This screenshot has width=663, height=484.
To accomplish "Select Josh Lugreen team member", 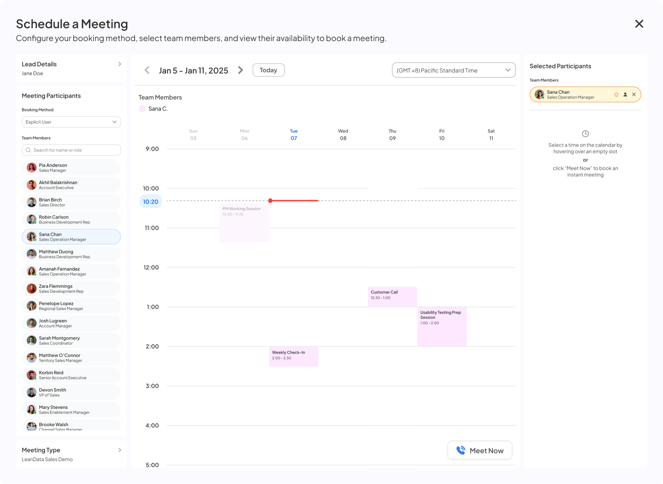I will coord(71,323).
